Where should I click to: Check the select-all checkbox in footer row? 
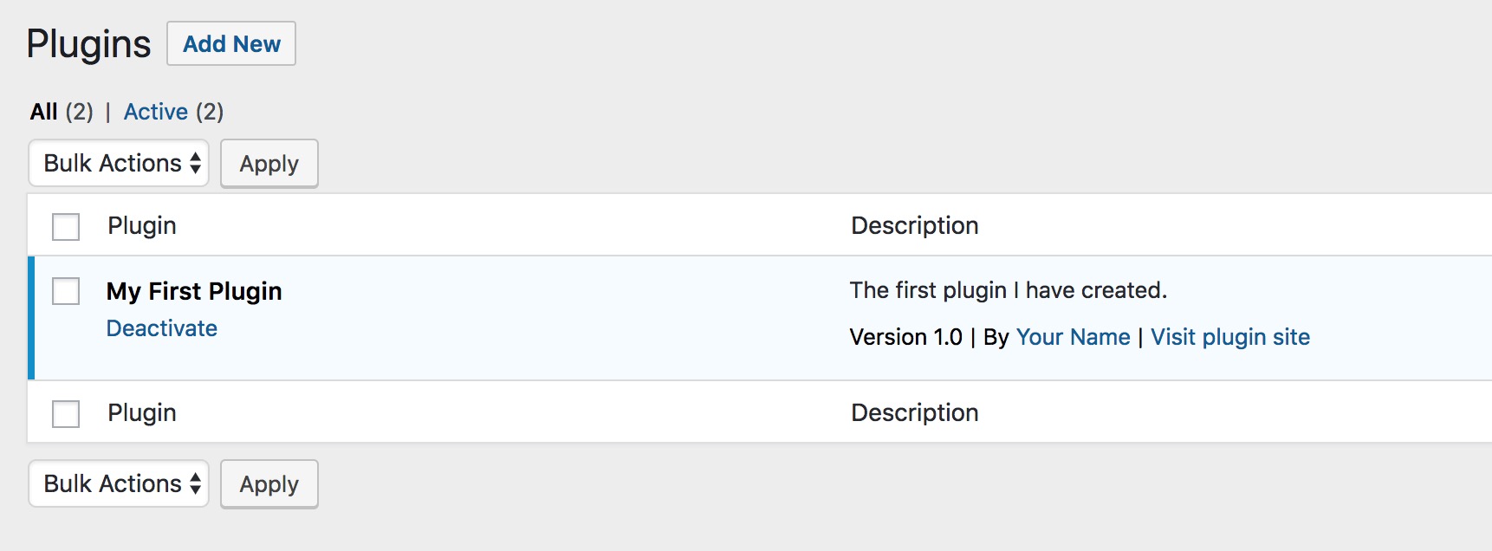(65, 413)
